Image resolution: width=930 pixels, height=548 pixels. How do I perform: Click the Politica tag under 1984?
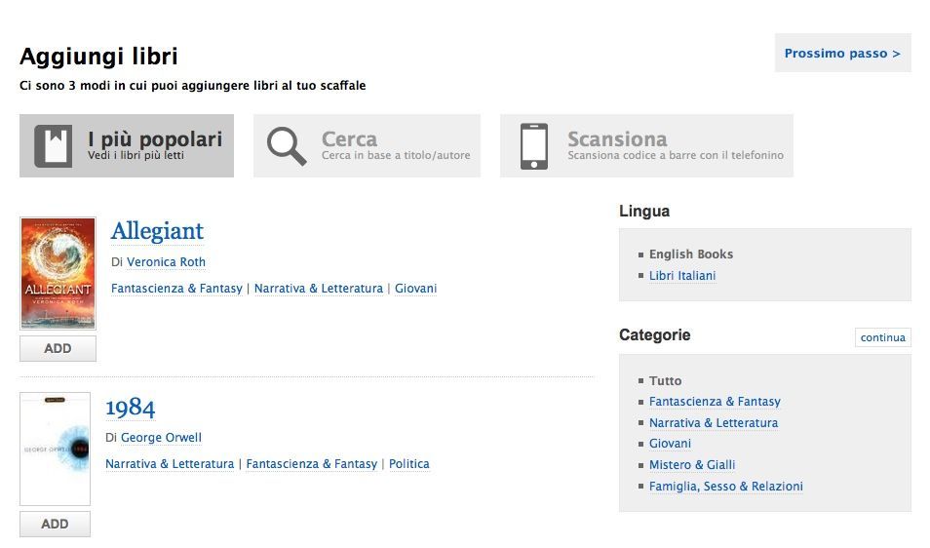[408, 464]
